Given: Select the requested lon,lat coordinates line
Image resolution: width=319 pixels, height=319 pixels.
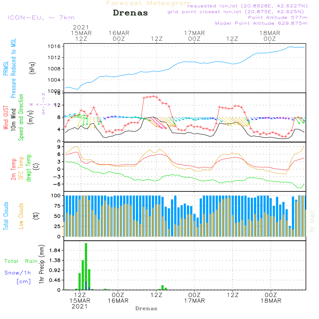Looking at the screenshot, I should pyautogui.click(x=247, y=6).
